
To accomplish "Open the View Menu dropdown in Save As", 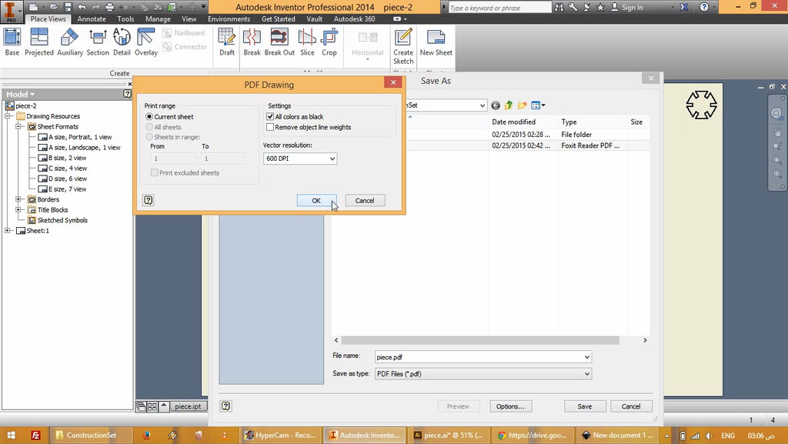I will pyautogui.click(x=538, y=105).
